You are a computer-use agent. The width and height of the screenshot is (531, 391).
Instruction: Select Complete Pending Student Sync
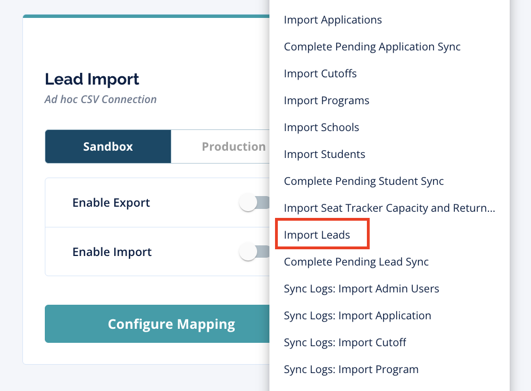click(364, 181)
